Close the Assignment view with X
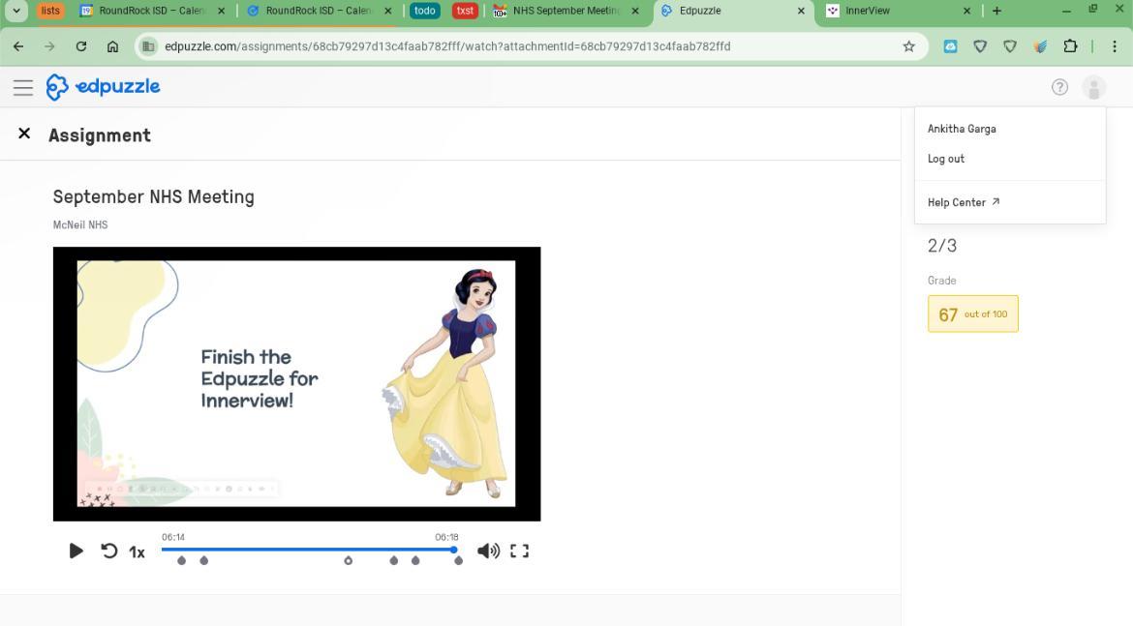 [x=24, y=134]
